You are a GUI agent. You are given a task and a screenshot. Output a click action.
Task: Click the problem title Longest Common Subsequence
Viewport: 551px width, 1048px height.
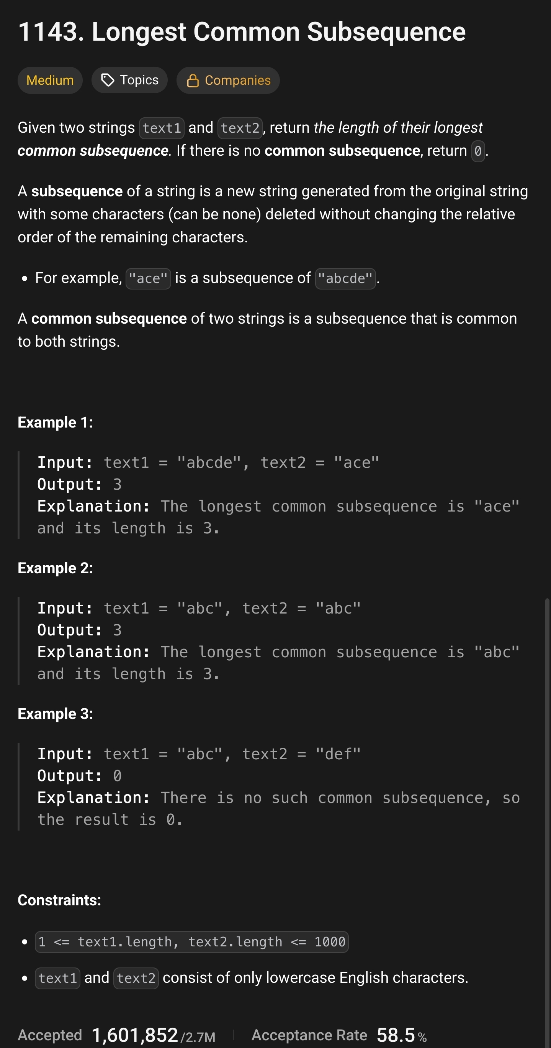pos(242,32)
